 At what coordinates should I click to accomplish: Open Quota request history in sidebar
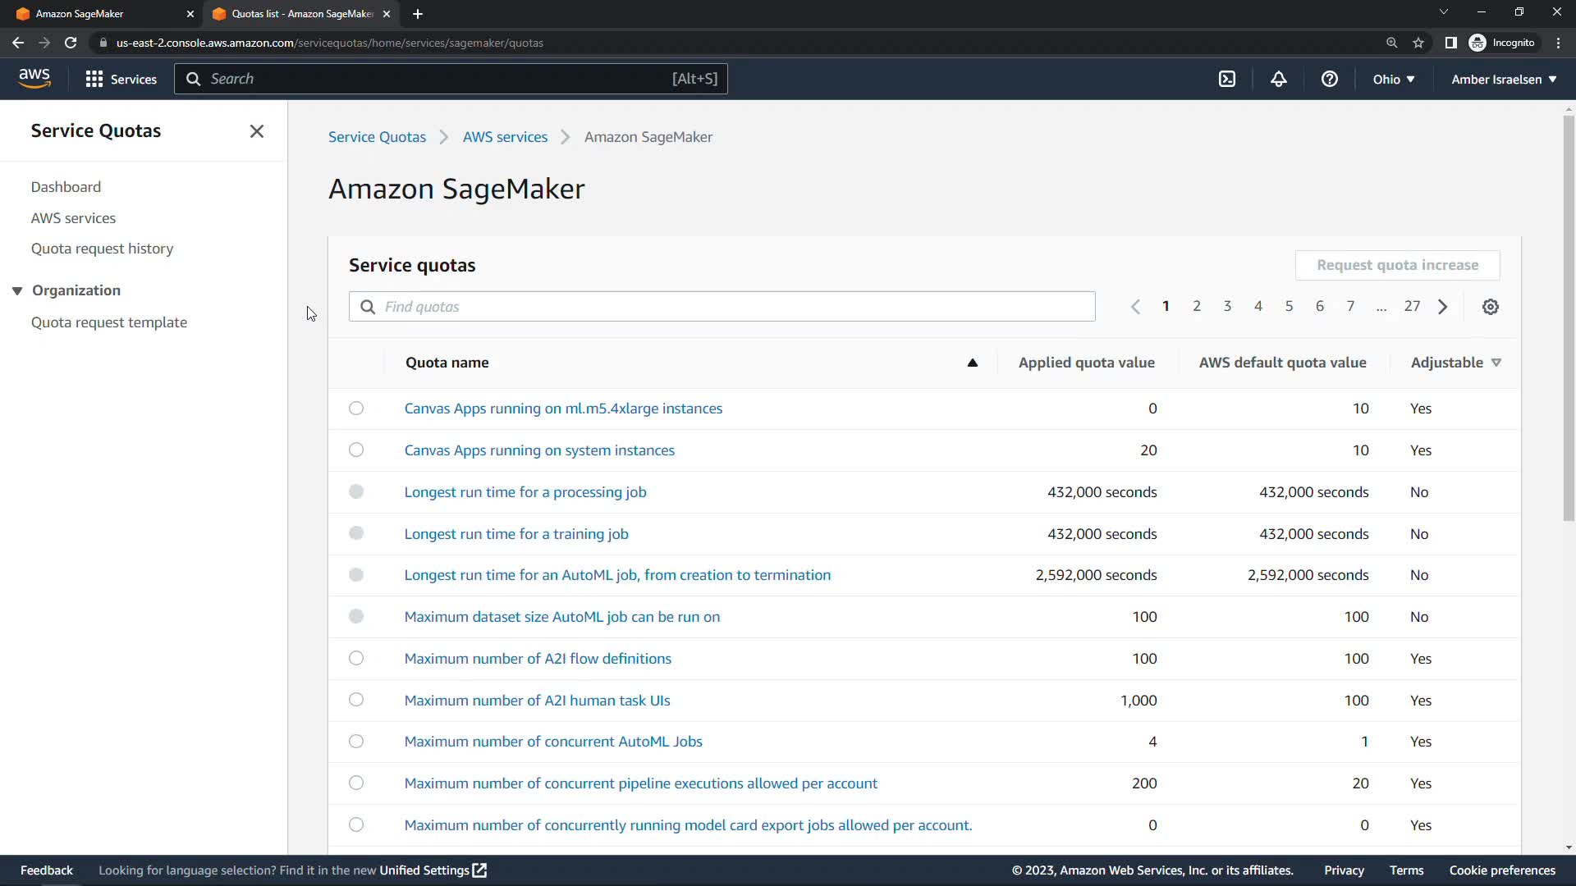pyautogui.click(x=102, y=249)
